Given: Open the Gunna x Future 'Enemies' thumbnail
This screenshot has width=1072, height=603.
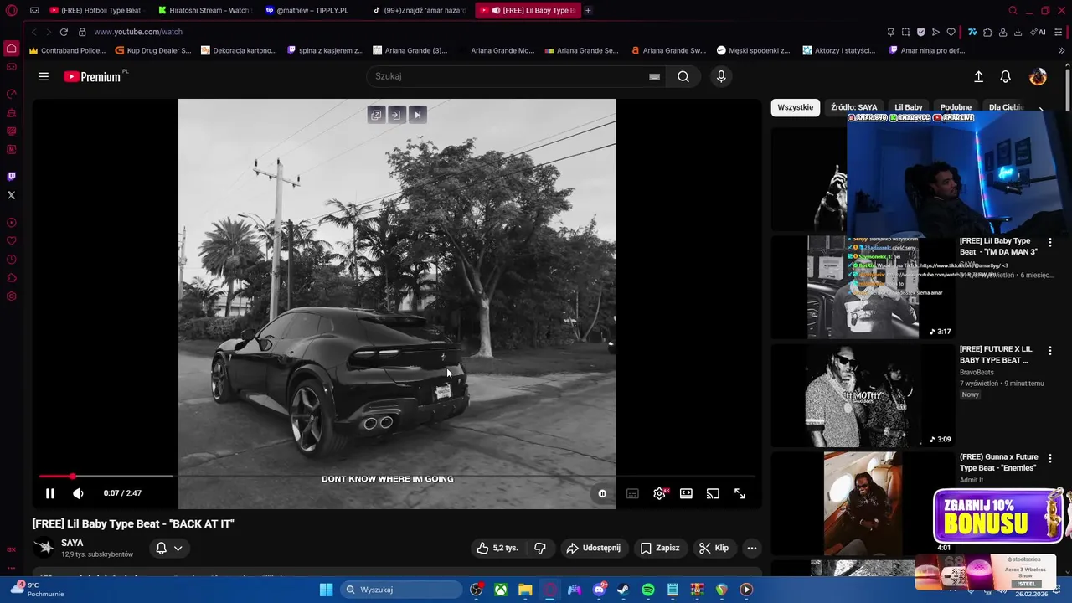Looking at the screenshot, I should tap(863, 503).
